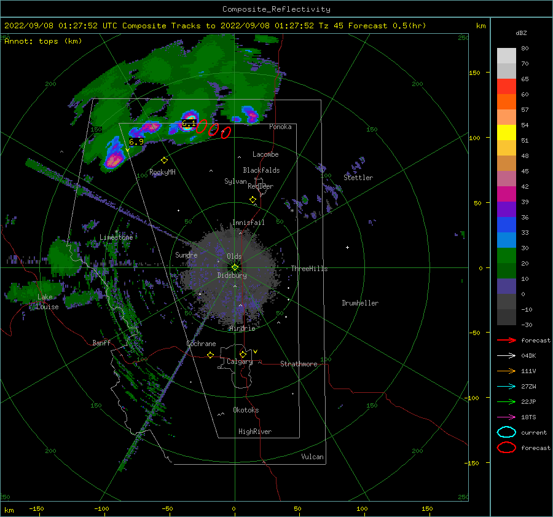Select the cyan current ellipse icon
Viewport: 553px width, 517px height.
(506, 432)
